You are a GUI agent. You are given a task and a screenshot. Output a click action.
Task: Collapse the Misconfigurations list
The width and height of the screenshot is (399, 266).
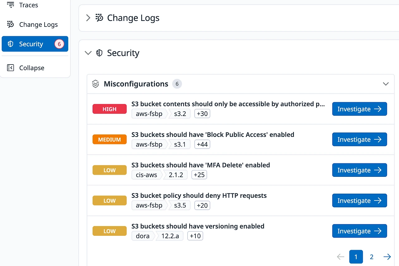tap(386, 84)
